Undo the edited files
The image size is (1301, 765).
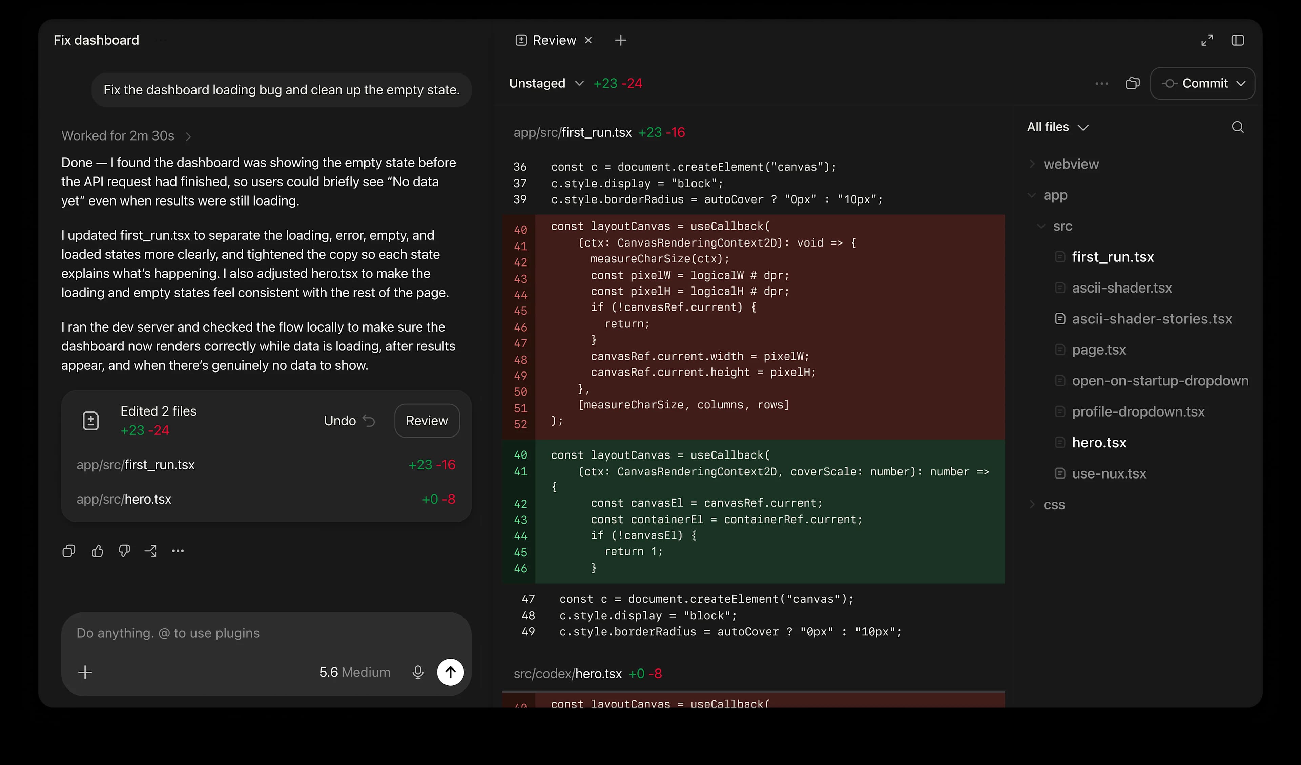tap(349, 421)
